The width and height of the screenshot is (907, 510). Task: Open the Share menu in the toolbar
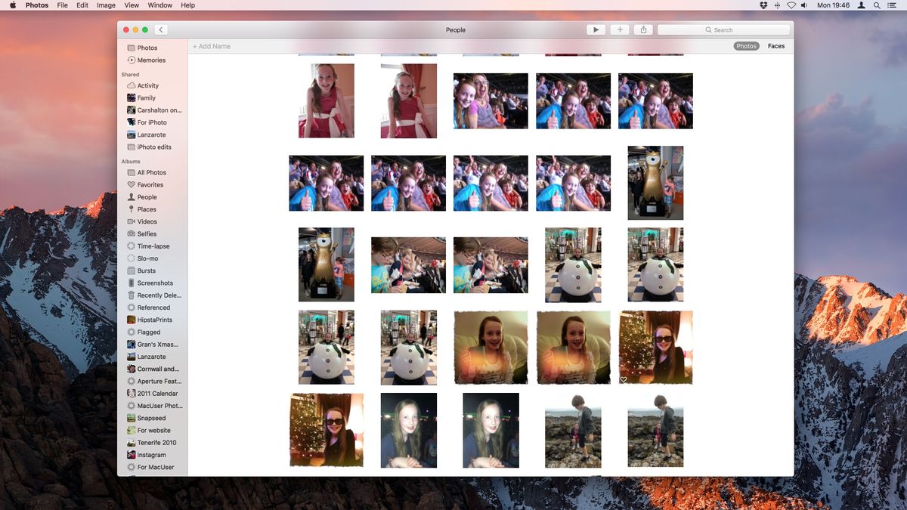pos(643,29)
